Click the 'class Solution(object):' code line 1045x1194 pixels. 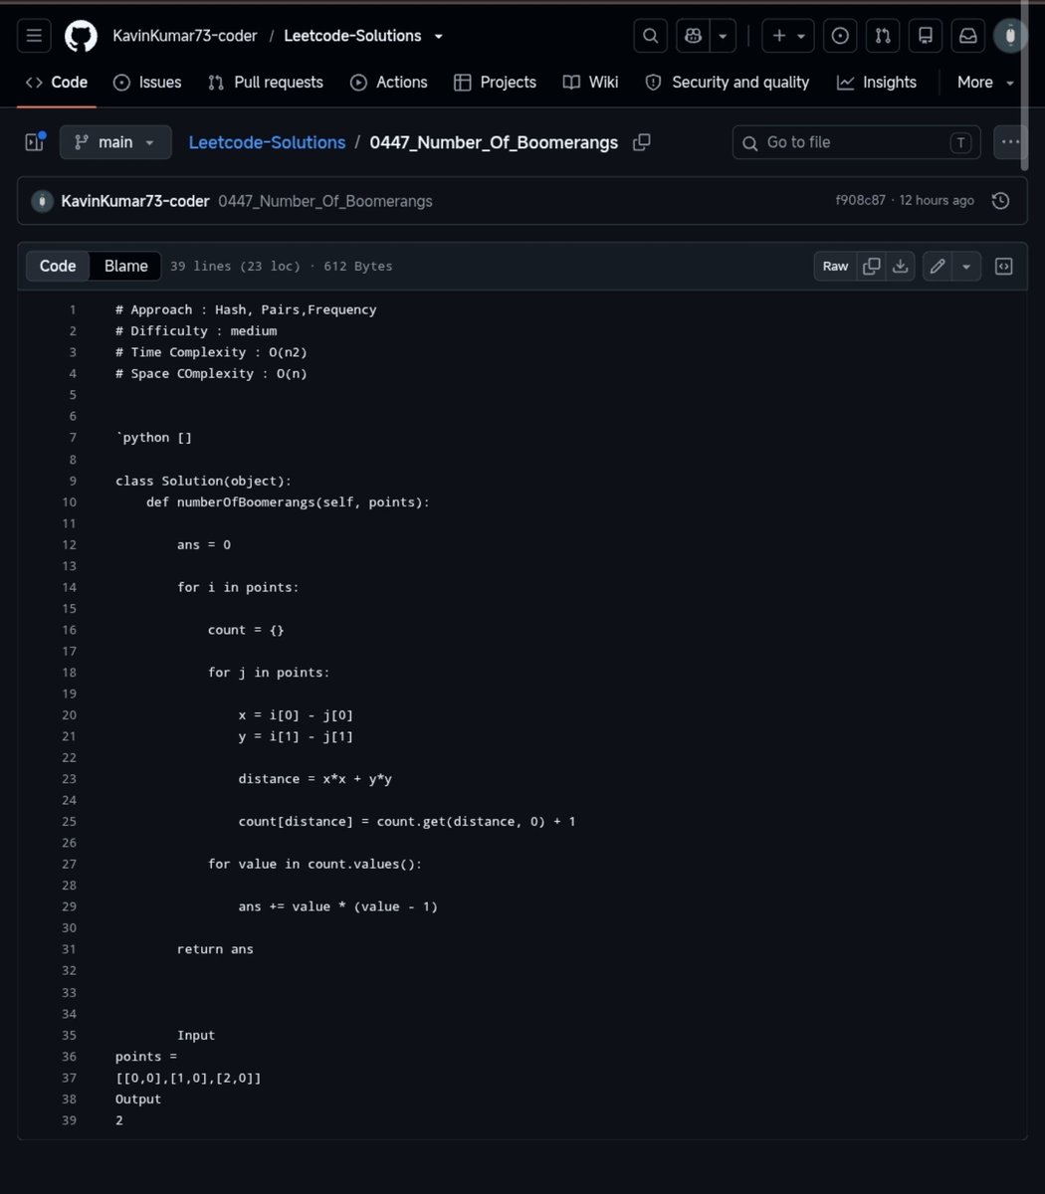[x=203, y=481]
